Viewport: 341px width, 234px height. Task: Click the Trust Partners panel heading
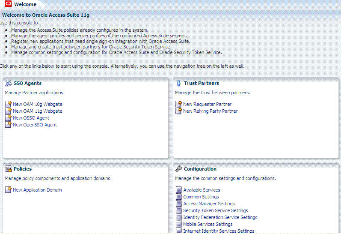(202, 83)
